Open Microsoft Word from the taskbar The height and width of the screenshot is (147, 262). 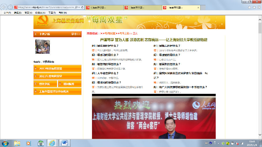tap(64, 143)
